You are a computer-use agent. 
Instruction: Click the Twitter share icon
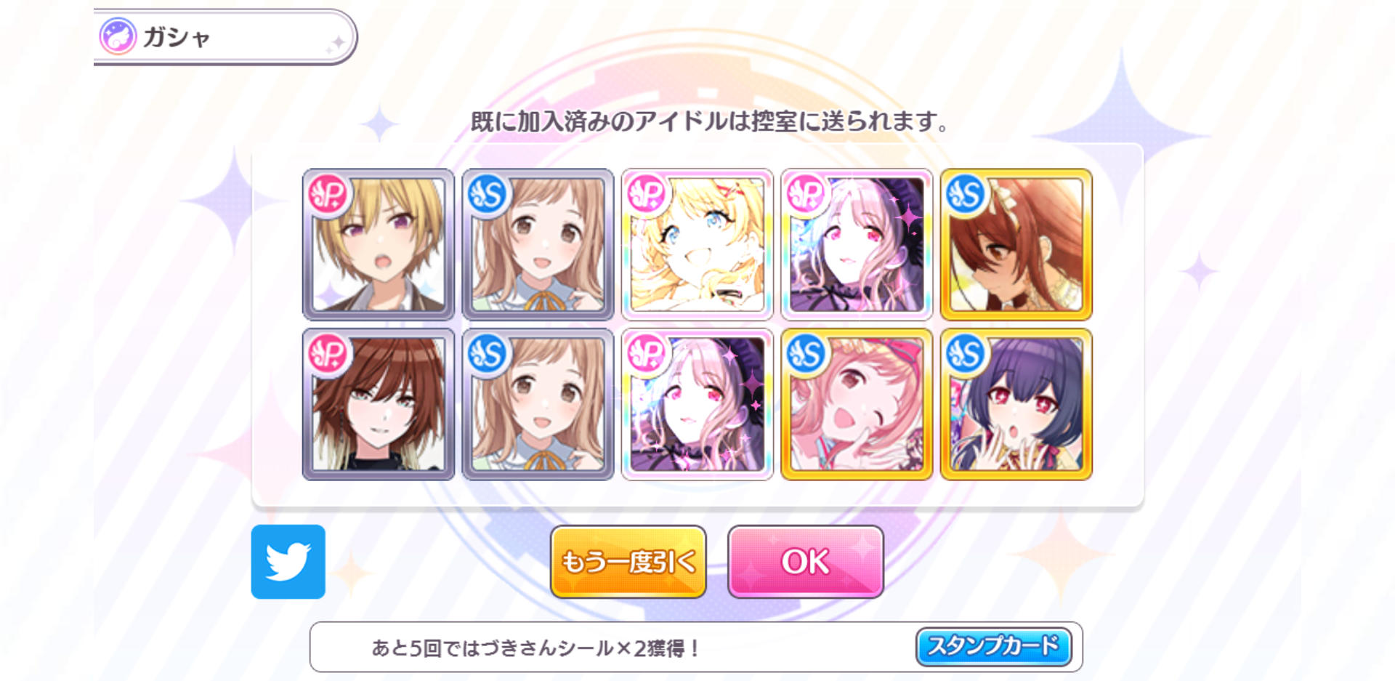[288, 561]
